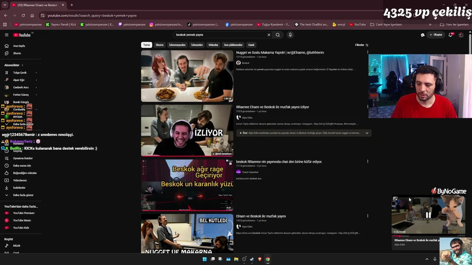Open the Filtreler filter options

click(x=362, y=45)
